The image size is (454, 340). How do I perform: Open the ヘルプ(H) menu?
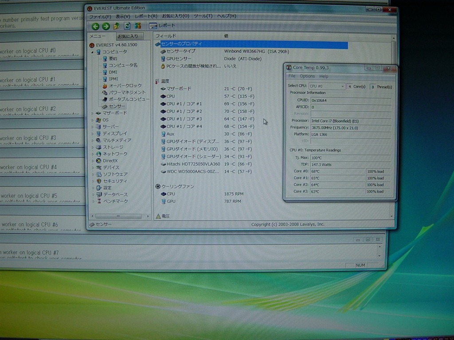click(227, 16)
